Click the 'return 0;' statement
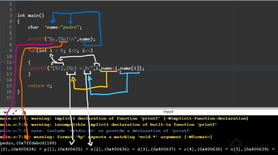The image size is (278, 155). tap(40, 86)
